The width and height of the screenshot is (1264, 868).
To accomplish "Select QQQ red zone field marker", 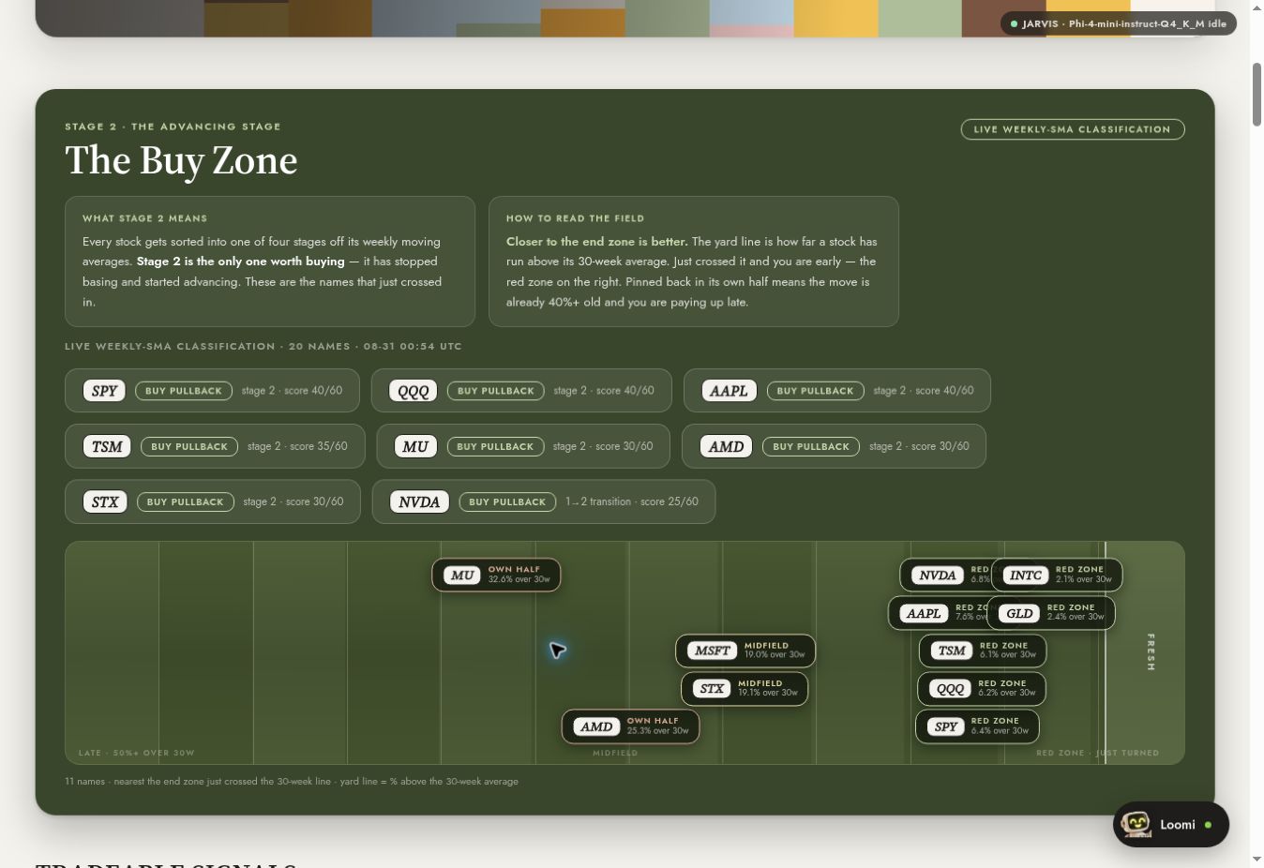I will pyautogui.click(x=982, y=688).
